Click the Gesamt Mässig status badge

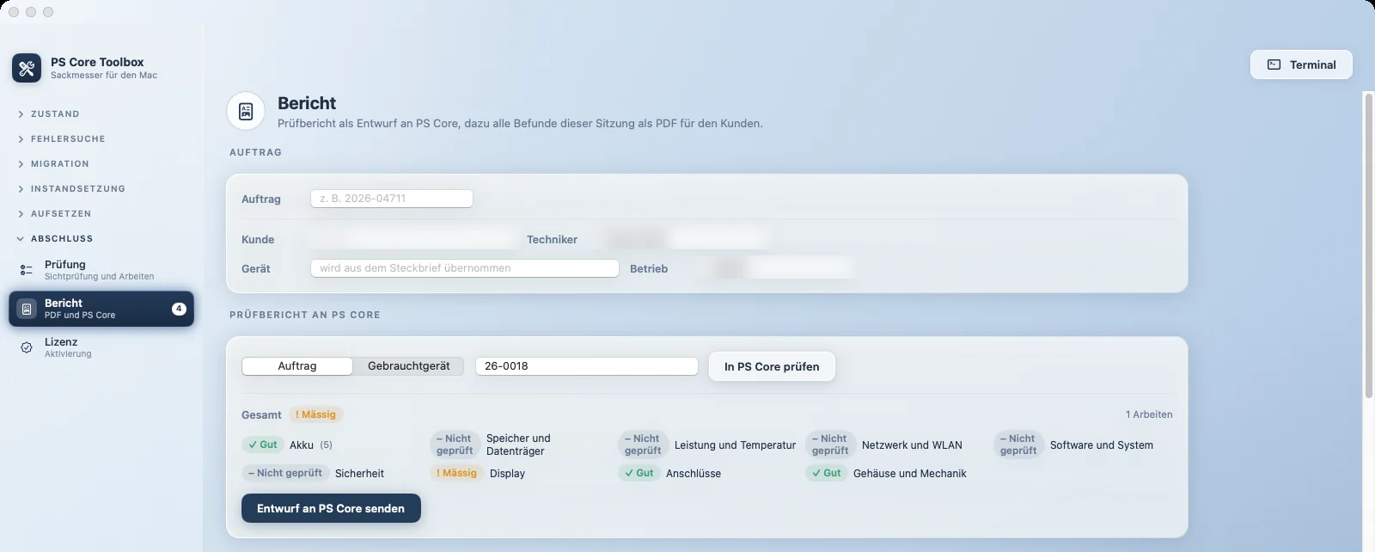pyautogui.click(x=316, y=414)
